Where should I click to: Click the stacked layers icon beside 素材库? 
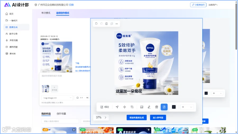[x=7, y=54]
